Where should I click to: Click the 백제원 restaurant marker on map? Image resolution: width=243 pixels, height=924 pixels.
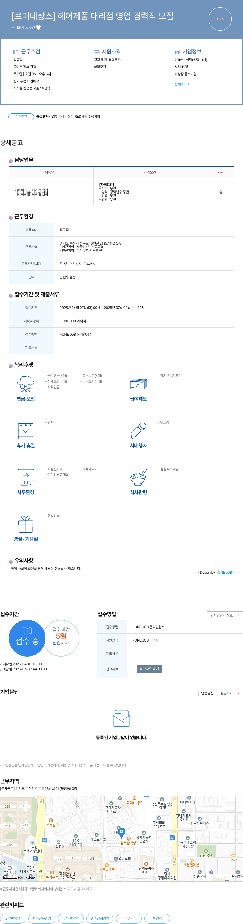tap(51, 820)
